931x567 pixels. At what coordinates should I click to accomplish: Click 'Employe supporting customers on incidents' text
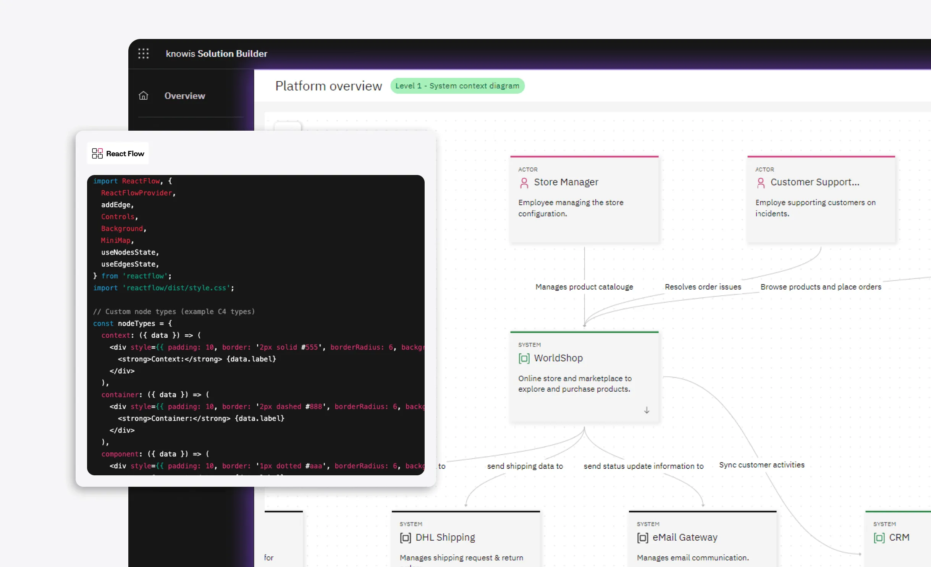tap(815, 208)
